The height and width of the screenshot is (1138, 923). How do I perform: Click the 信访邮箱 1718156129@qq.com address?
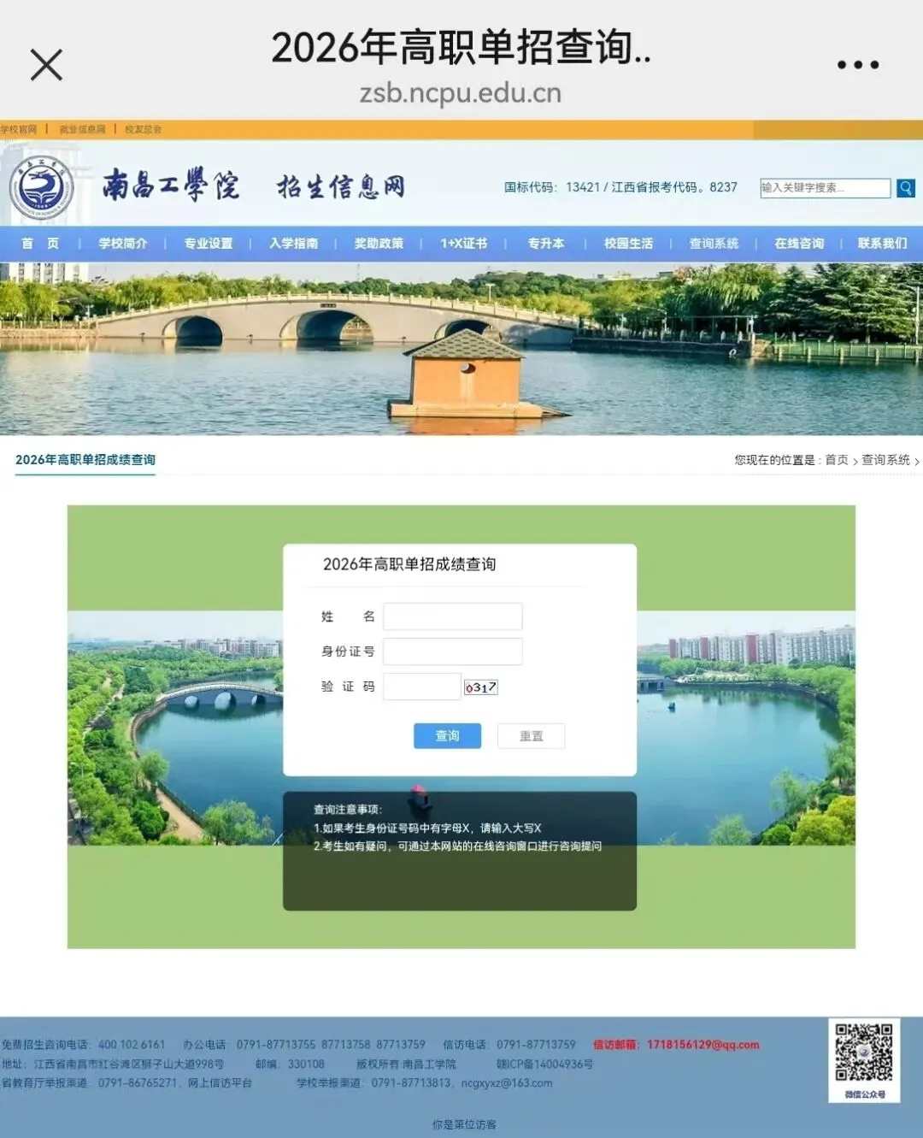(676, 1045)
